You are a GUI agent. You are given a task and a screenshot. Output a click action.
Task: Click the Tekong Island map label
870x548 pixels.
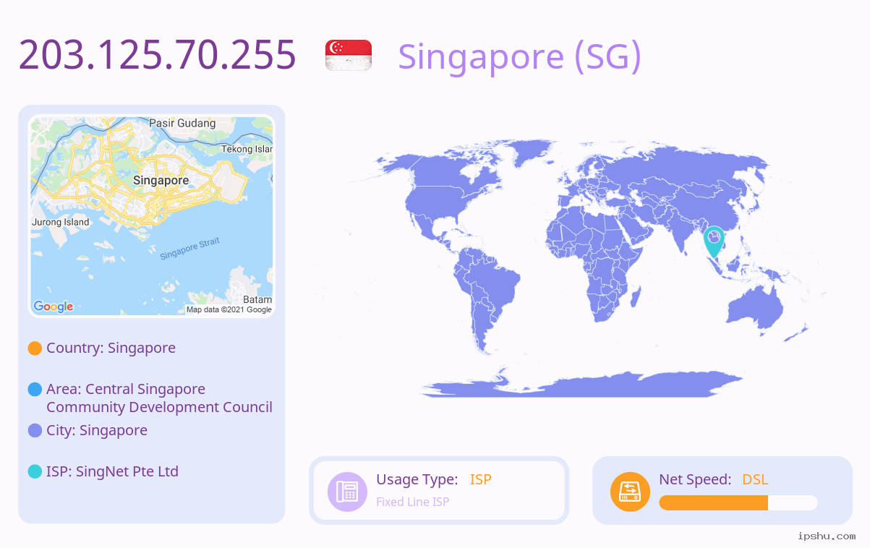(247, 149)
